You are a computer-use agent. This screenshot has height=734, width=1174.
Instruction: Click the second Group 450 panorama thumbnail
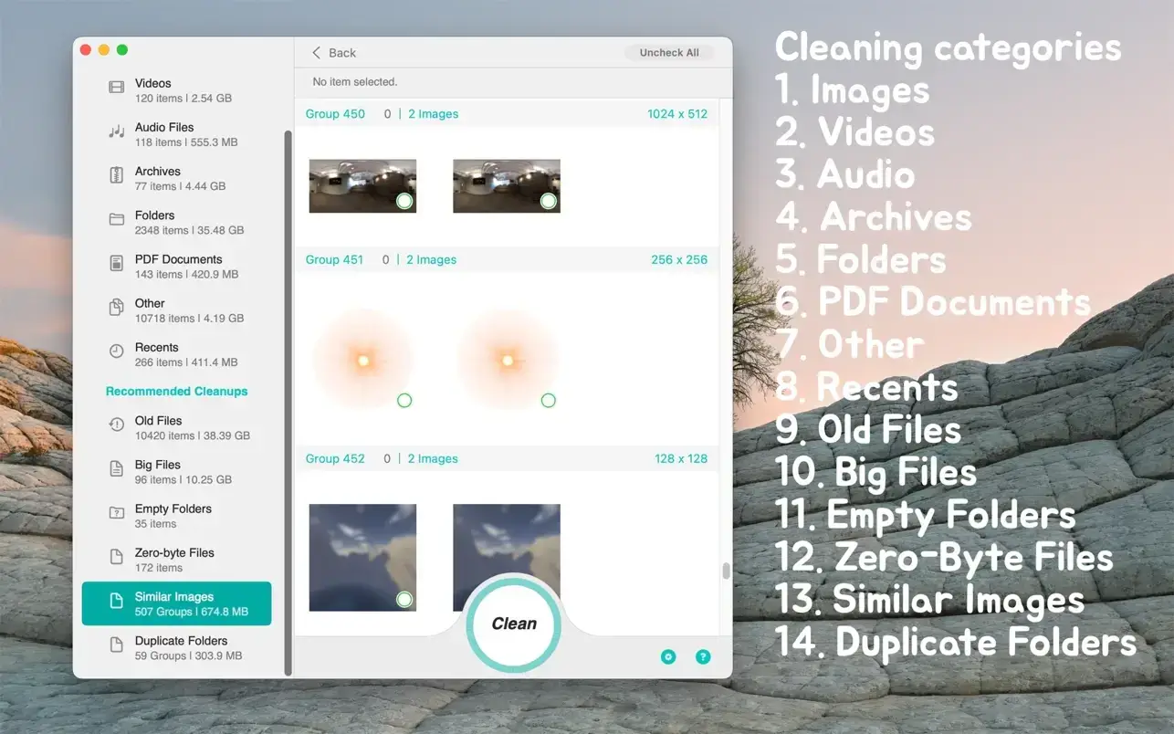coord(506,185)
